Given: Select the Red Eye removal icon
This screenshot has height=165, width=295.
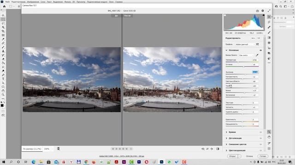Looking at the screenshot, I should (269, 48).
